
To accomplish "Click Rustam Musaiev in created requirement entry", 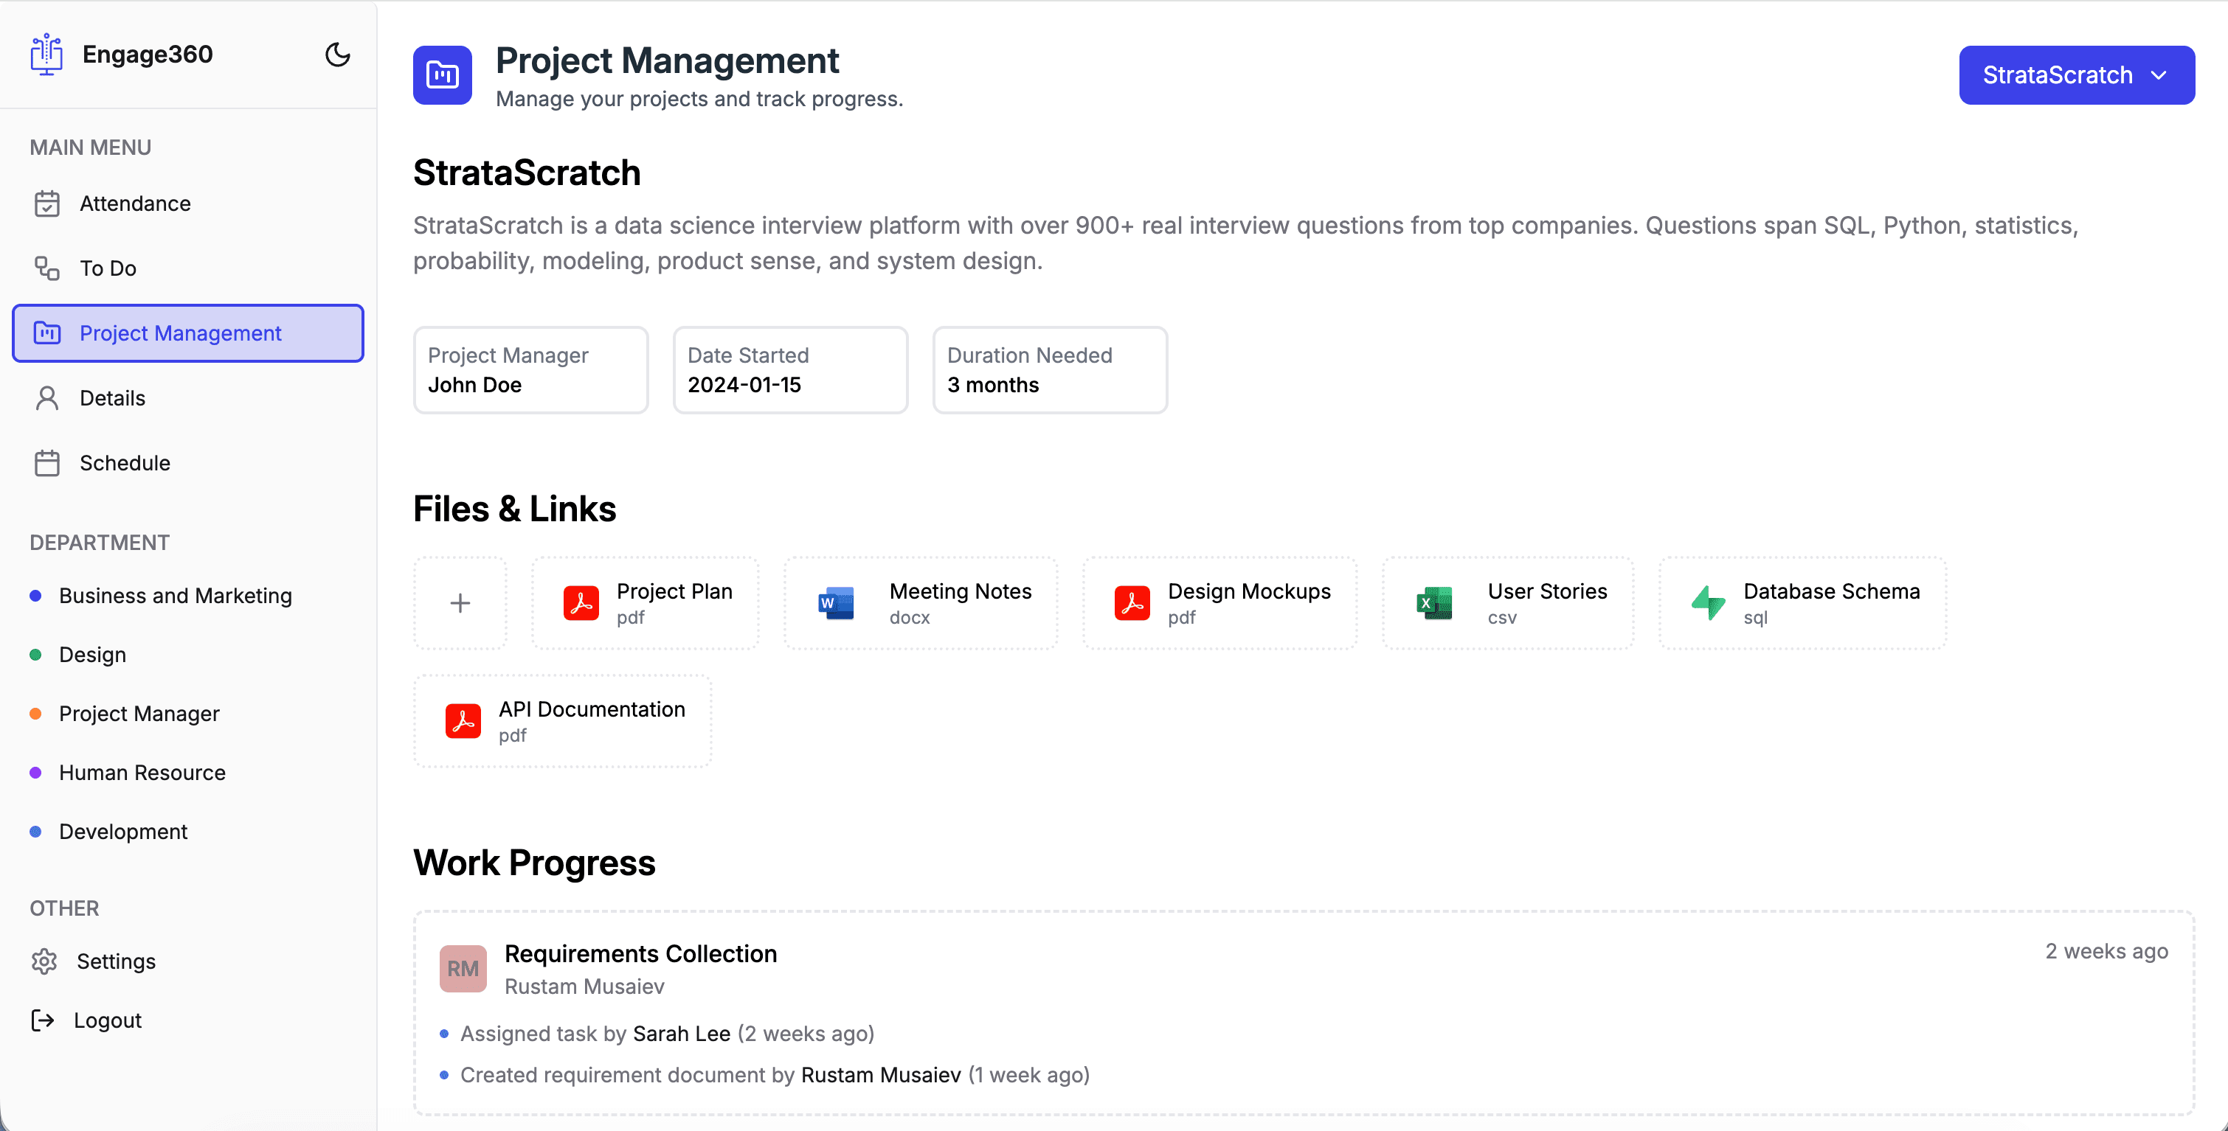I will (880, 1075).
